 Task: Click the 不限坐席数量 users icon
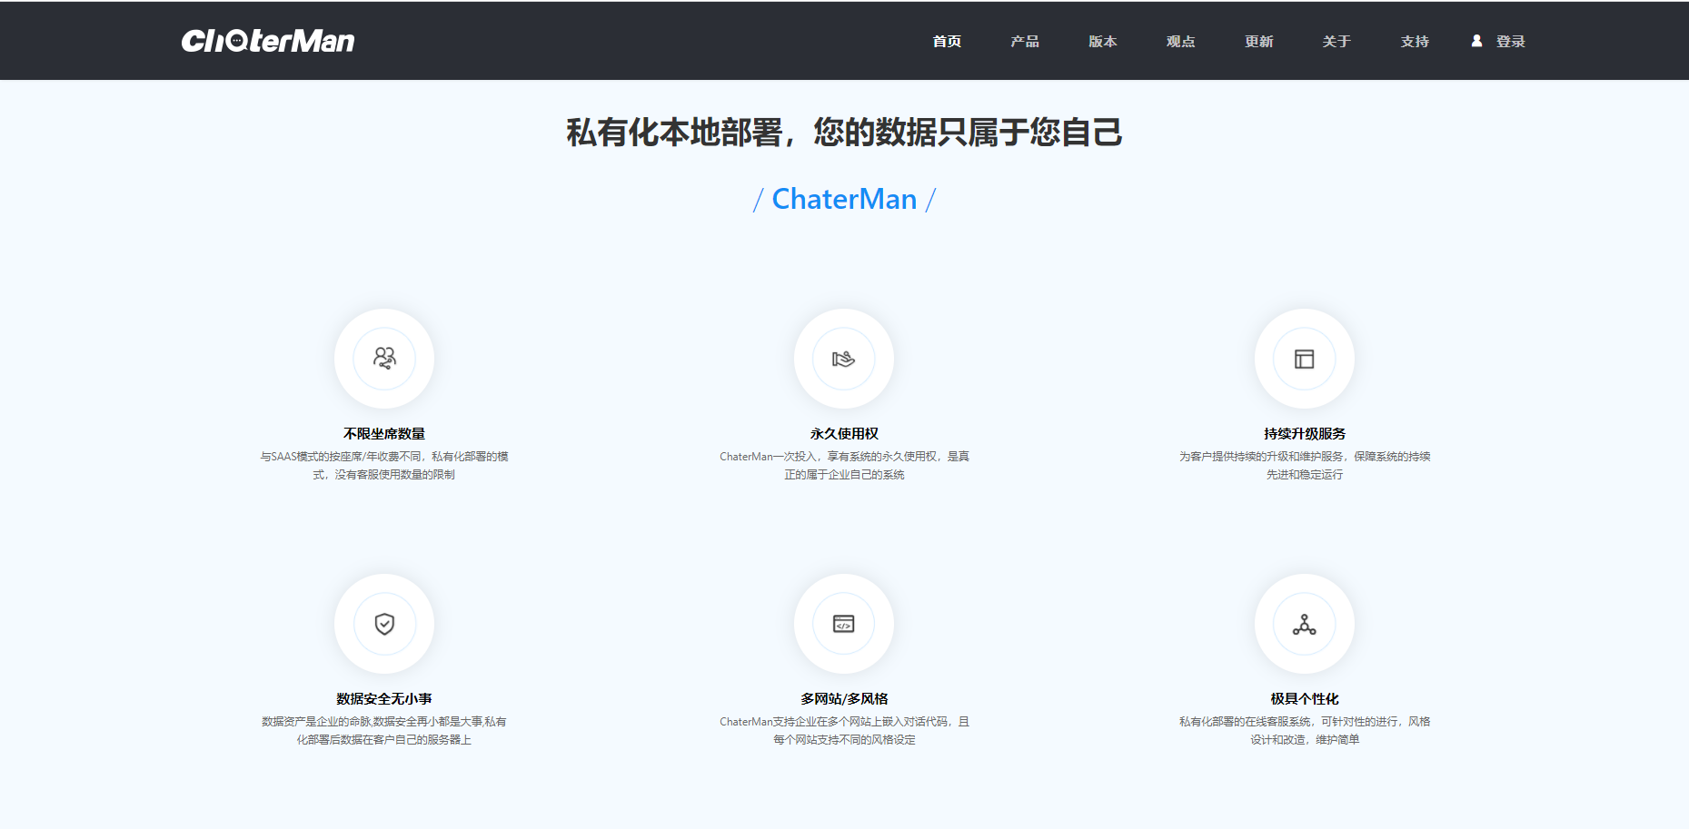tap(384, 359)
